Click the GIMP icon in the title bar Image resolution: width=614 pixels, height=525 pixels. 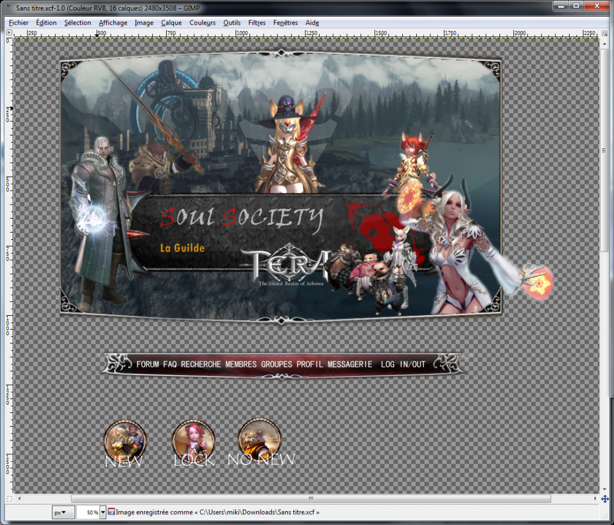click(8, 7)
